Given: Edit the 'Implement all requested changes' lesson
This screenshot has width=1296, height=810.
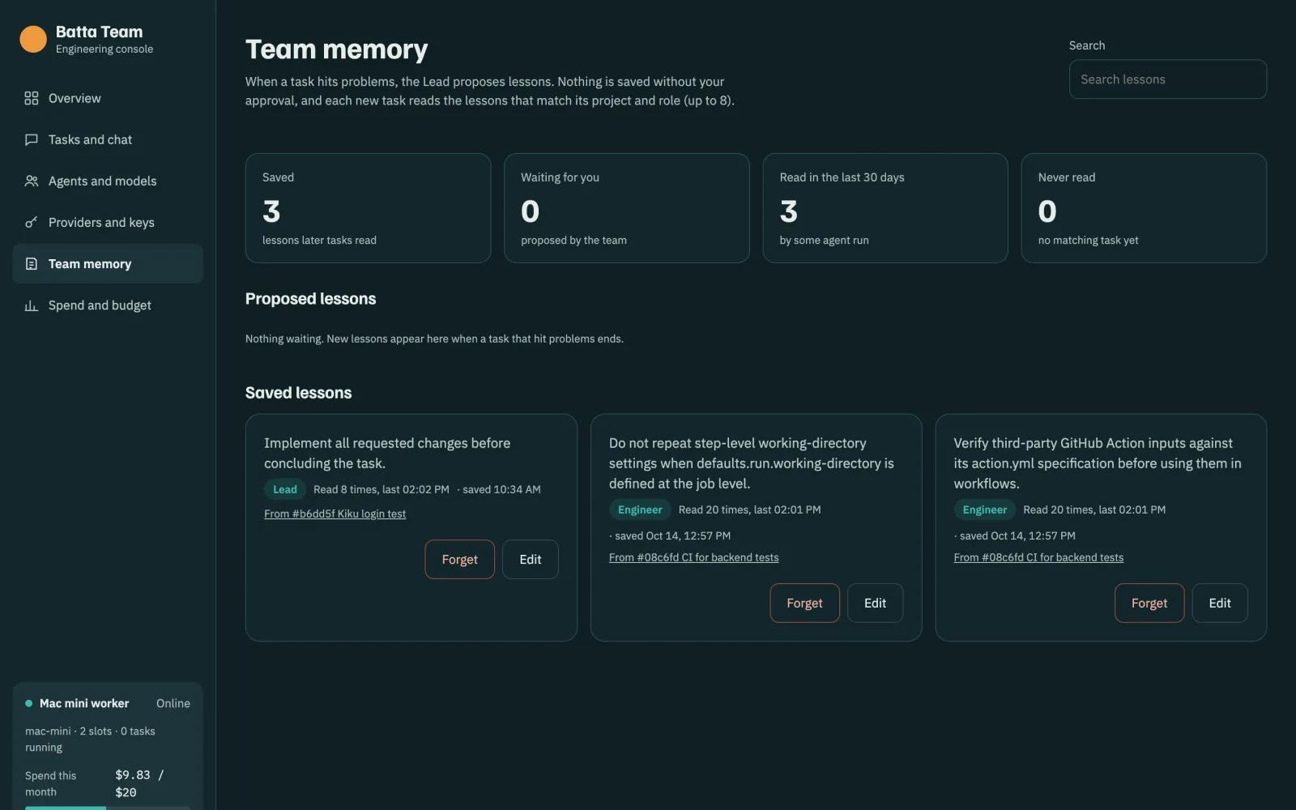Looking at the screenshot, I should [530, 560].
